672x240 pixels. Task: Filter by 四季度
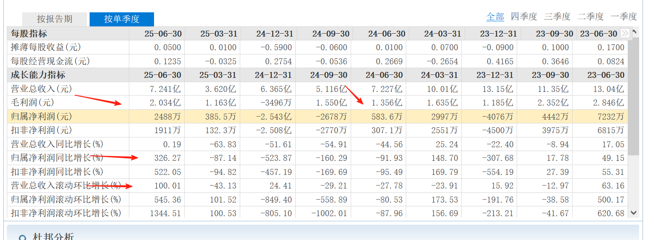pos(524,17)
